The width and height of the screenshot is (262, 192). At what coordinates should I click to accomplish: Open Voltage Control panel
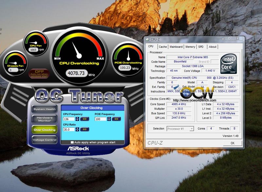click(45, 140)
